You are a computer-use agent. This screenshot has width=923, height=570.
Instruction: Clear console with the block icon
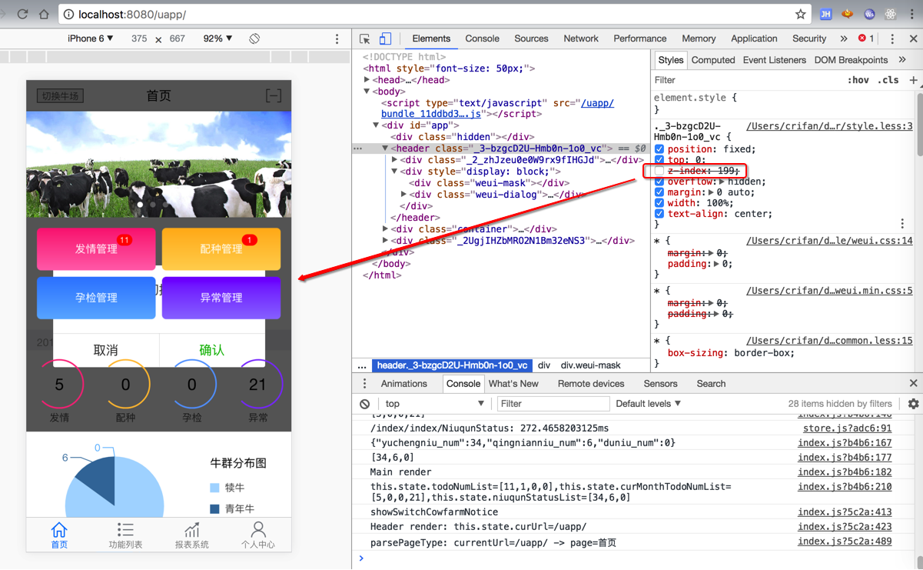(x=365, y=404)
